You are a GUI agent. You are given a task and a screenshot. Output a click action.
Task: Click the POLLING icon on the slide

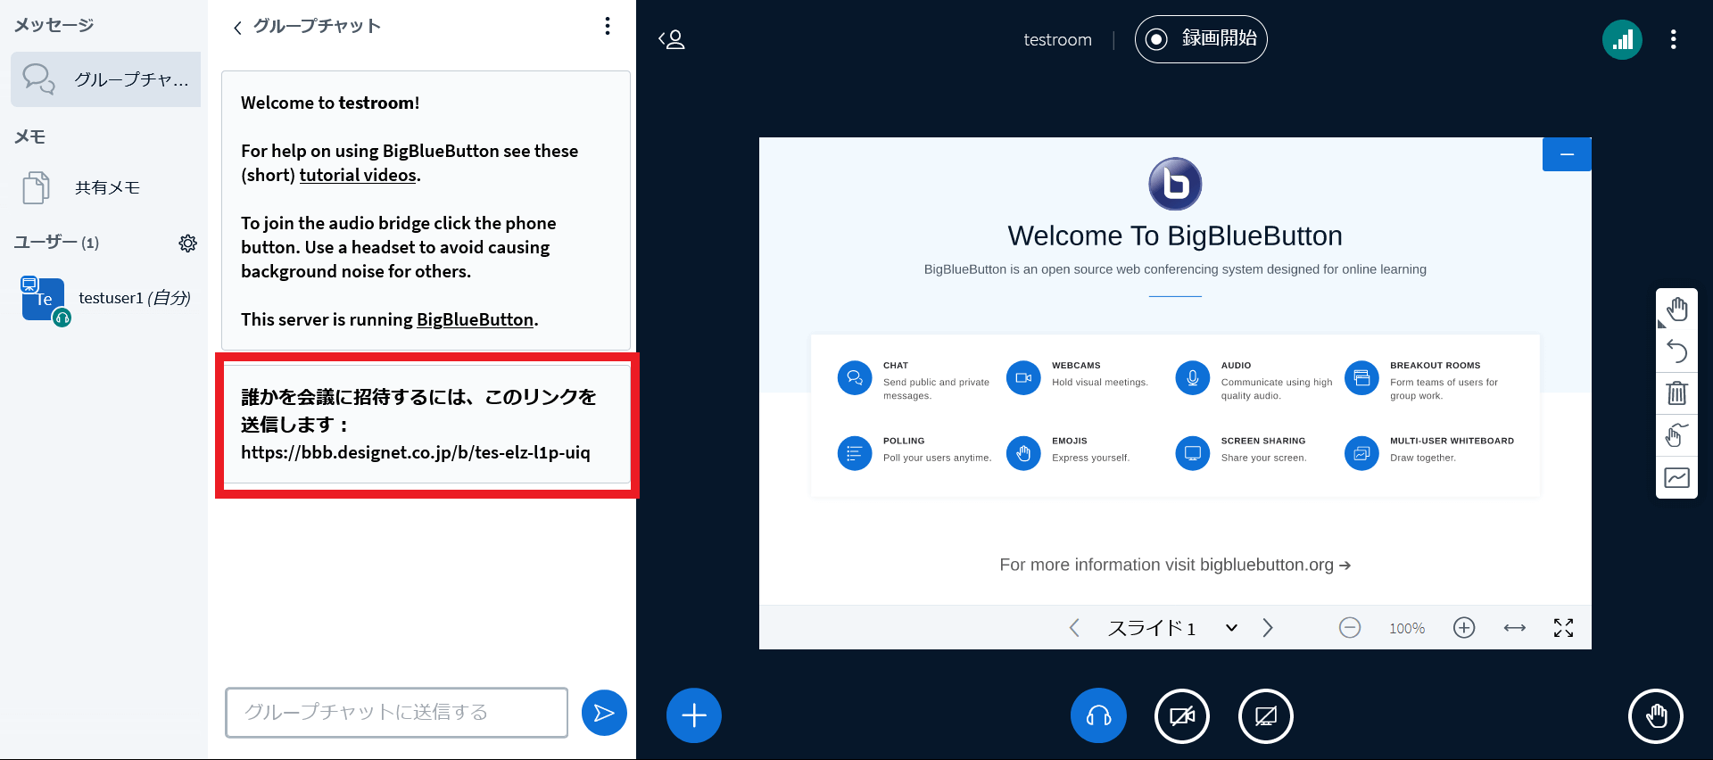(855, 453)
